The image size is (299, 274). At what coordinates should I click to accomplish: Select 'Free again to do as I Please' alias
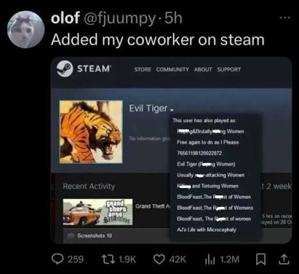tap(207, 142)
